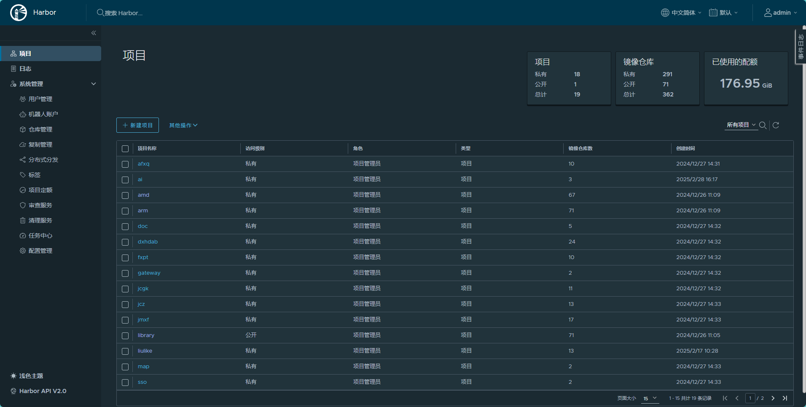This screenshot has height=407, width=806.
Task: Expand the 其他操作 actions dropdown
Action: point(183,125)
